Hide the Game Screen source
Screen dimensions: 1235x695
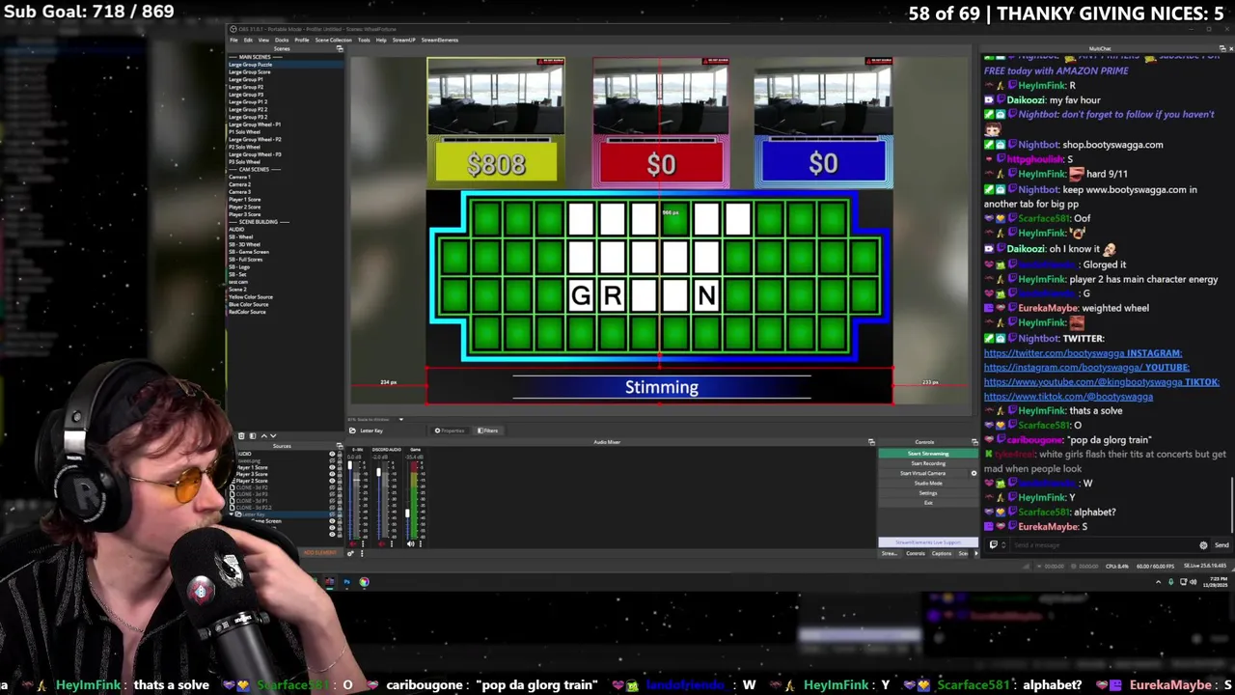tap(332, 521)
